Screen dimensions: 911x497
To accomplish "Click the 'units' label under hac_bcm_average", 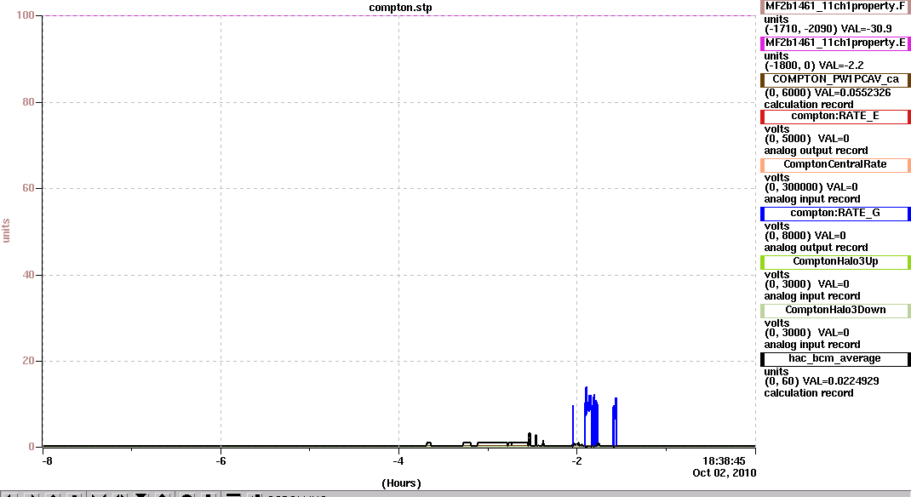I will (x=776, y=372).
